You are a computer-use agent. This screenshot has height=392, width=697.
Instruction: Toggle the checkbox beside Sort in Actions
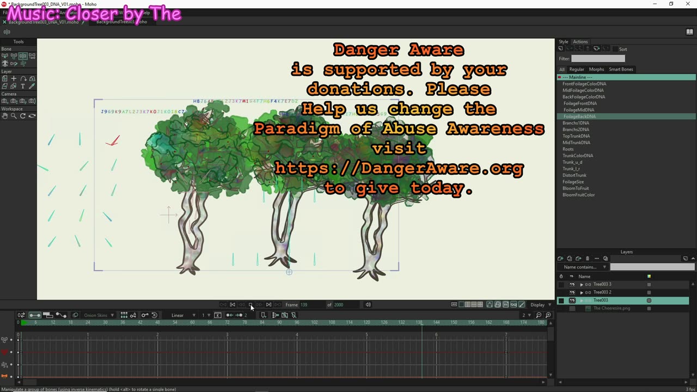pyautogui.click(x=615, y=49)
